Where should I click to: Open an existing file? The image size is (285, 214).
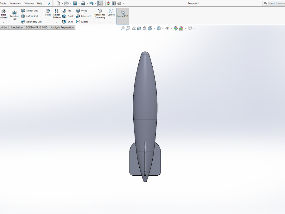(66, 3)
